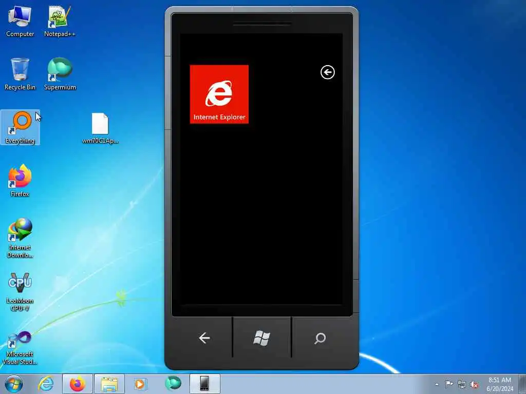
Task: Show hidden system tray icons
Action: tap(437, 384)
